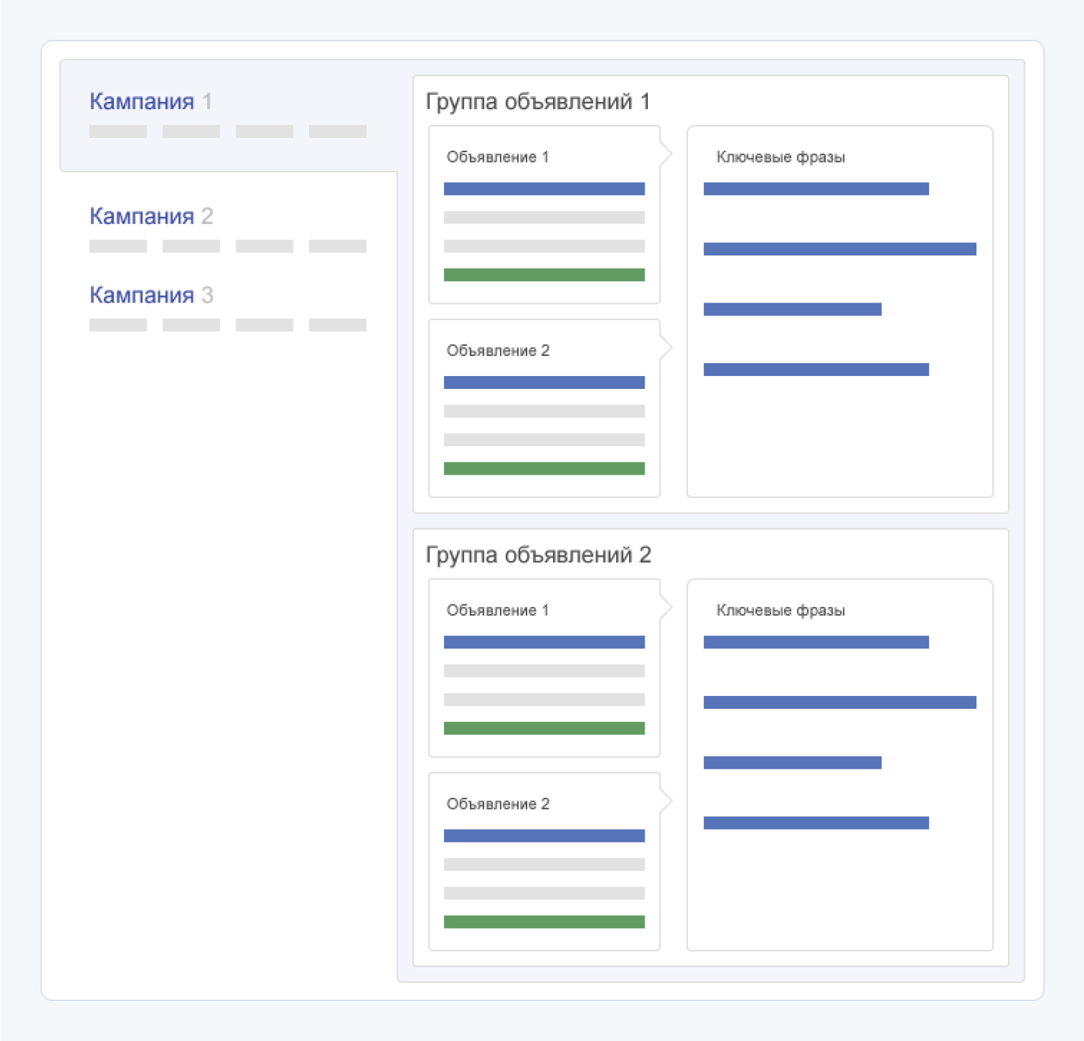Click arrow pointer beside Объявление 2, group 1
This screenshot has width=1084, height=1041.
[x=667, y=348]
